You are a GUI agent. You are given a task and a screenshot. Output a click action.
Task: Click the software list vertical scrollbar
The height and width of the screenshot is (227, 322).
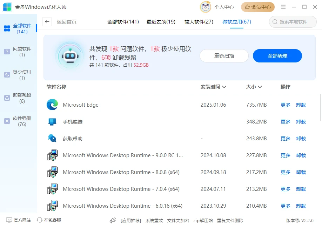321,107
